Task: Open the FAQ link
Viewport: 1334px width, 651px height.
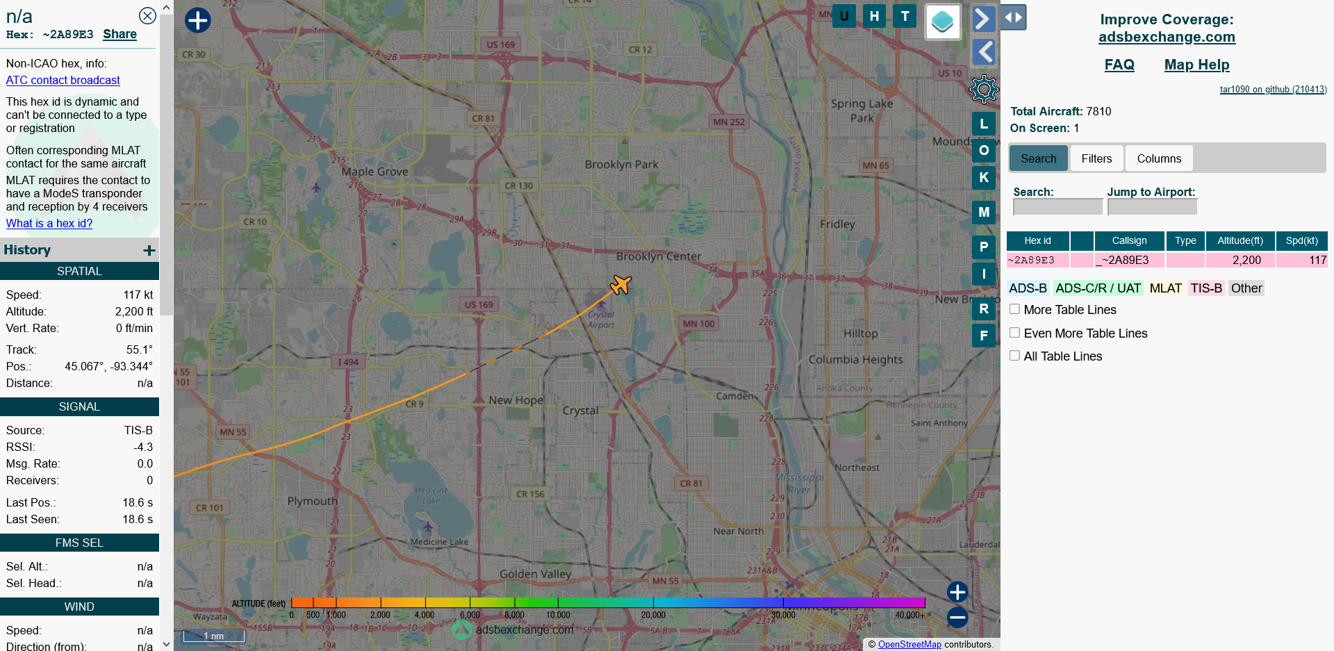Action: point(1119,65)
